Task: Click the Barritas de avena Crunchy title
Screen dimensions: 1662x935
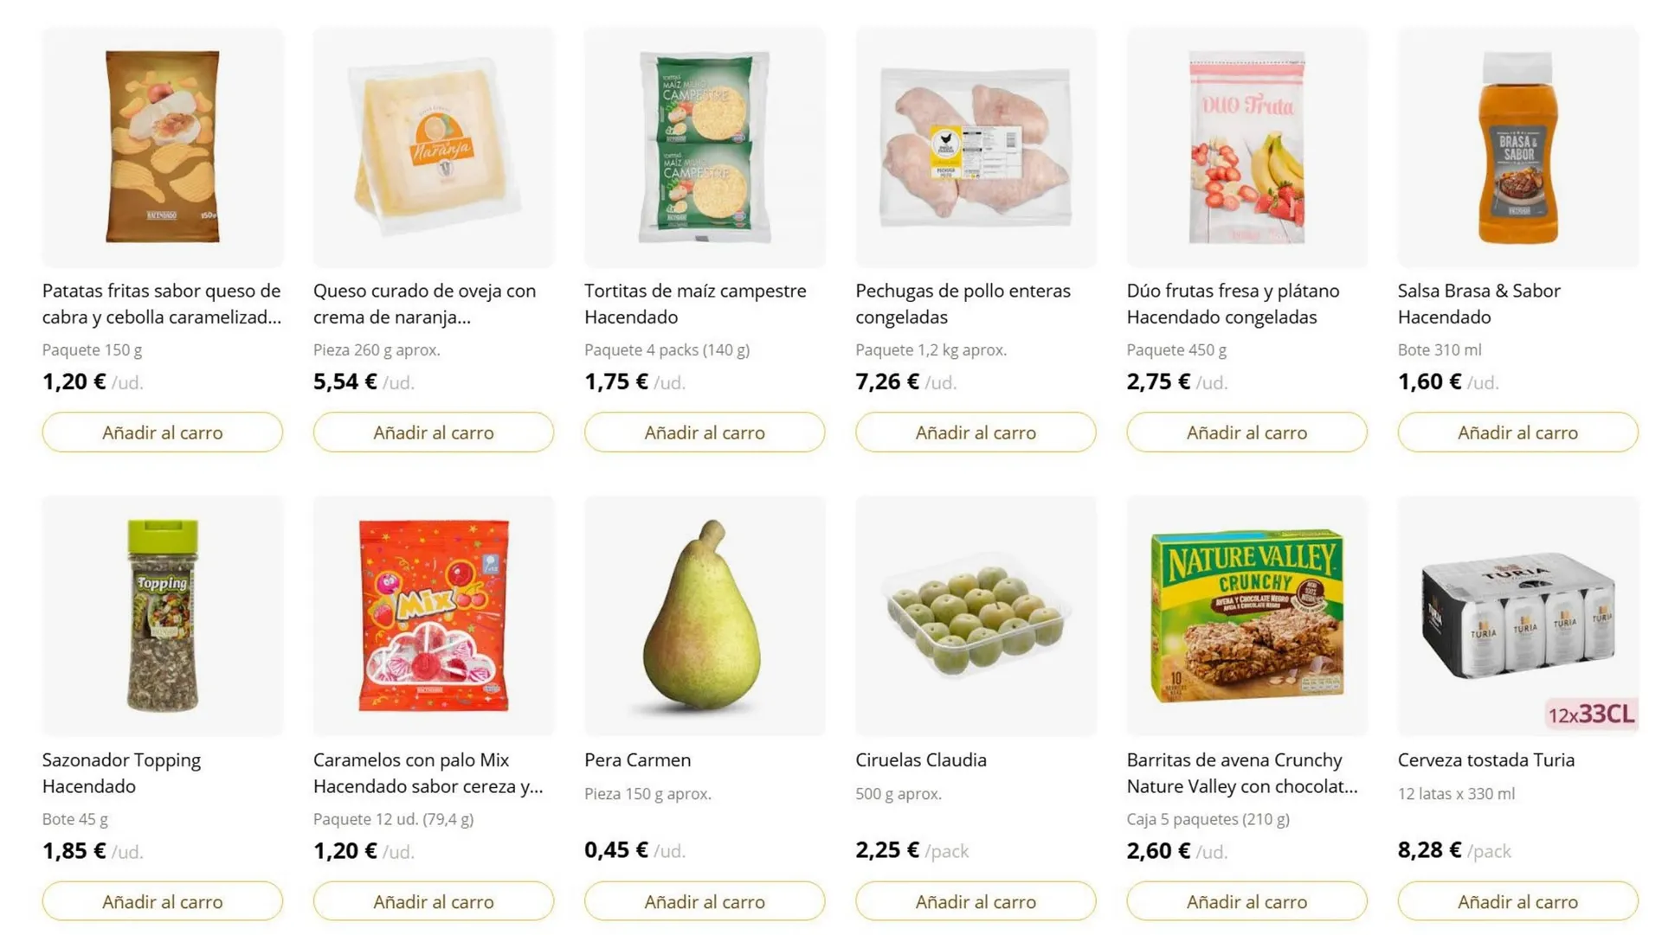Action: tap(1241, 773)
